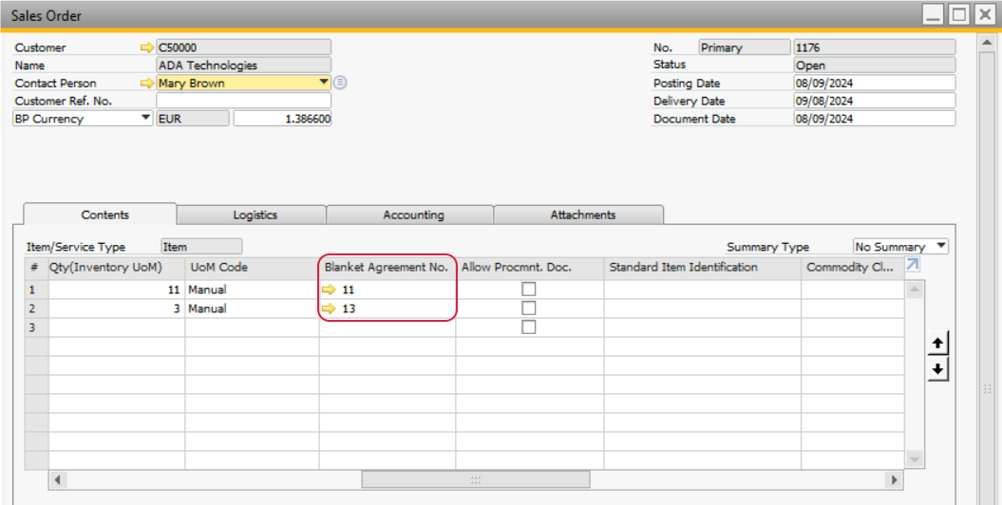1002x505 pixels.
Task: Toggle Allow Procmnt. Doc. checkbox in row 2
Action: [x=529, y=309]
